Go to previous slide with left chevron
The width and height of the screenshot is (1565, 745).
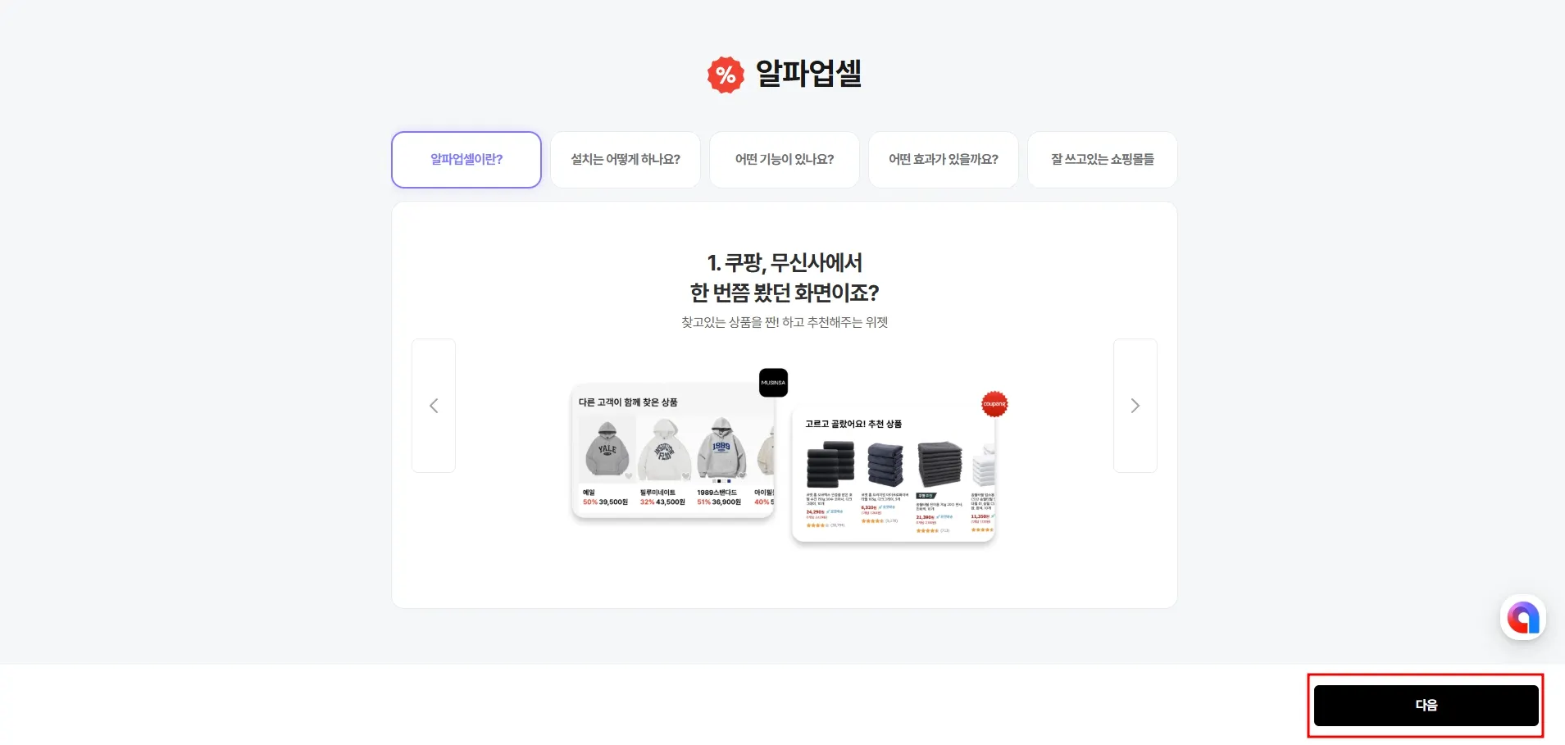434,406
